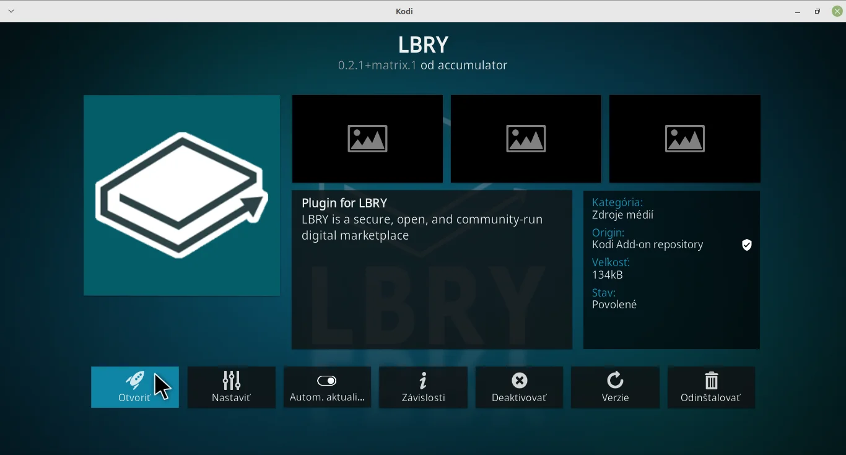Toggle automatic updates (Autom. aktuali...)

[x=328, y=388]
